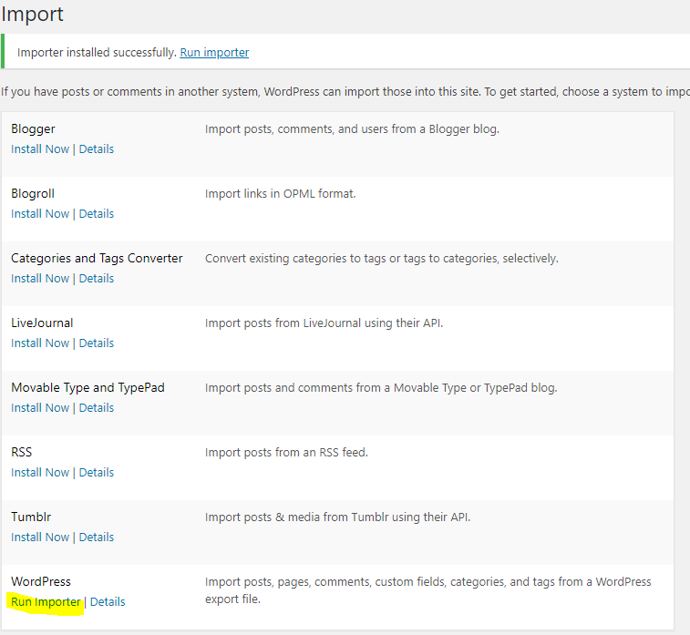Image resolution: width=690 pixels, height=635 pixels.
Task: Click the intro paragraph starting 'If you have posts'
Action: pos(345,91)
